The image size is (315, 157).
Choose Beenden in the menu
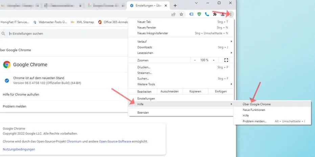click(181, 113)
